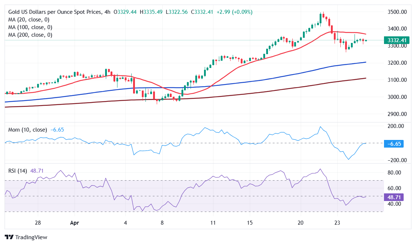
Task: Click the Apr label on the time axis
Action: coord(74,223)
